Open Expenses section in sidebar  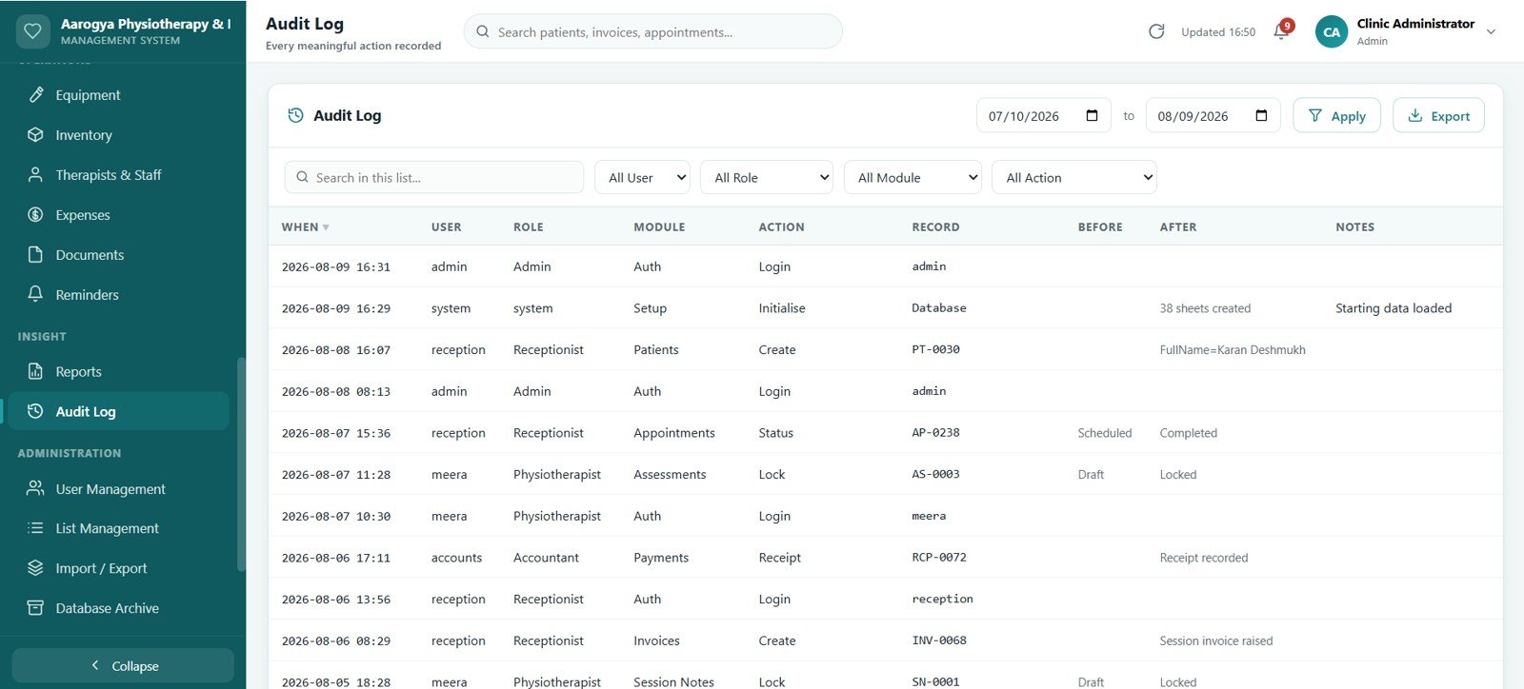[118, 215]
